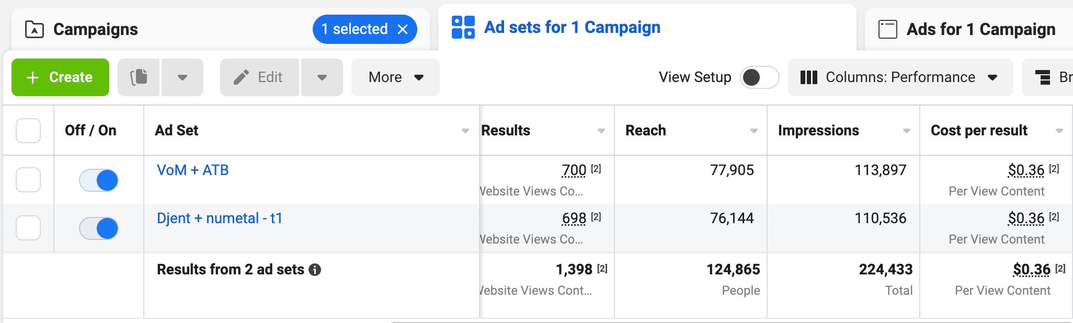Image resolution: width=1073 pixels, height=323 pixels.
Task: Click the Ad sets grid icon
Action: pos(463,27)
